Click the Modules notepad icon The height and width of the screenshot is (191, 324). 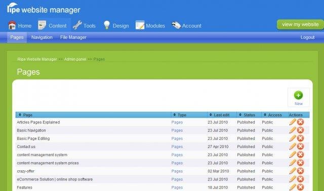click(140, 25)
